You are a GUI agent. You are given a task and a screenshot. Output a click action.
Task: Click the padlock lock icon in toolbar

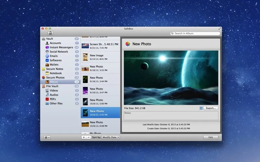[50, 33]
